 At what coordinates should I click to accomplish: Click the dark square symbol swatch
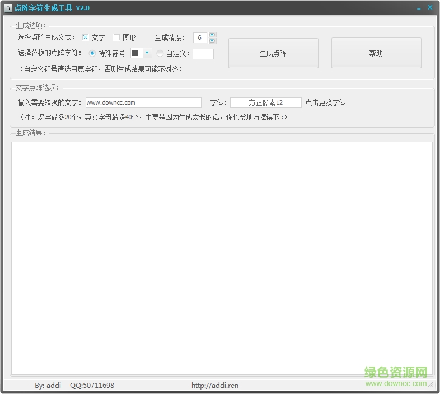pos(135,53)
